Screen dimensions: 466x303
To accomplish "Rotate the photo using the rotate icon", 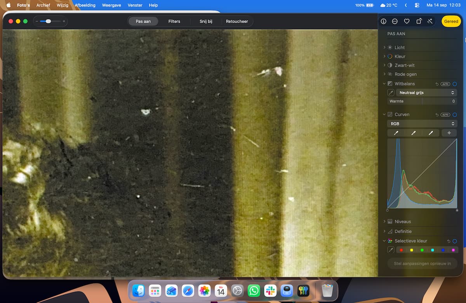I will [419, 21].
